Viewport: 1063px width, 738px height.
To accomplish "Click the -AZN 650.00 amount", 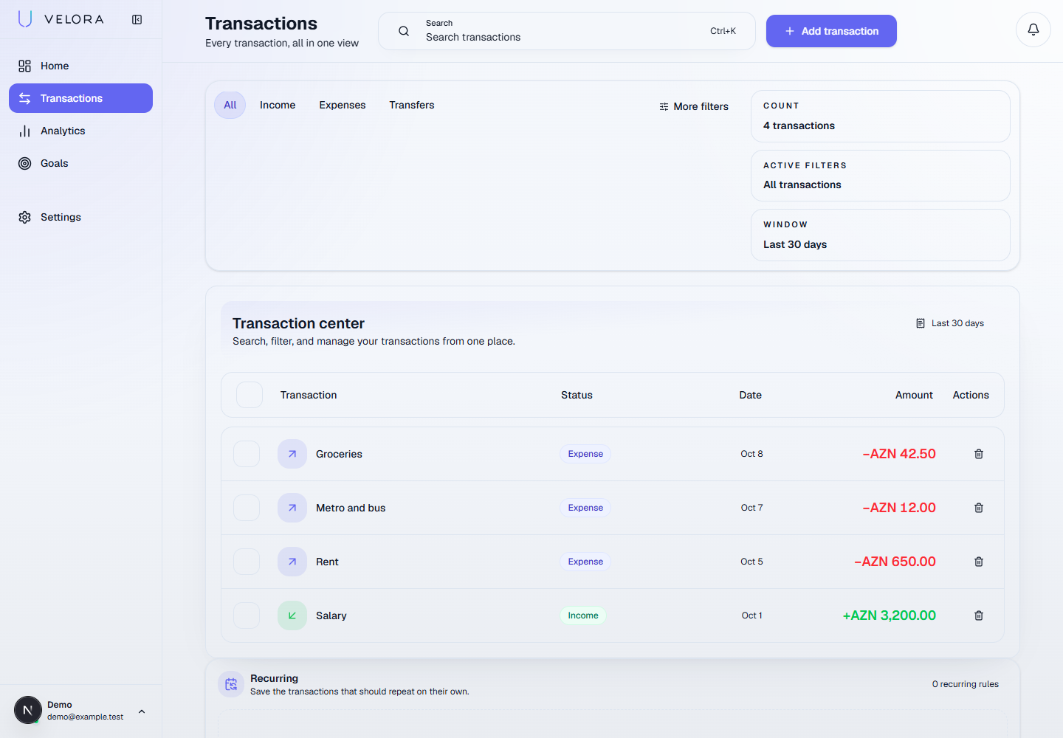I will 895,562.
